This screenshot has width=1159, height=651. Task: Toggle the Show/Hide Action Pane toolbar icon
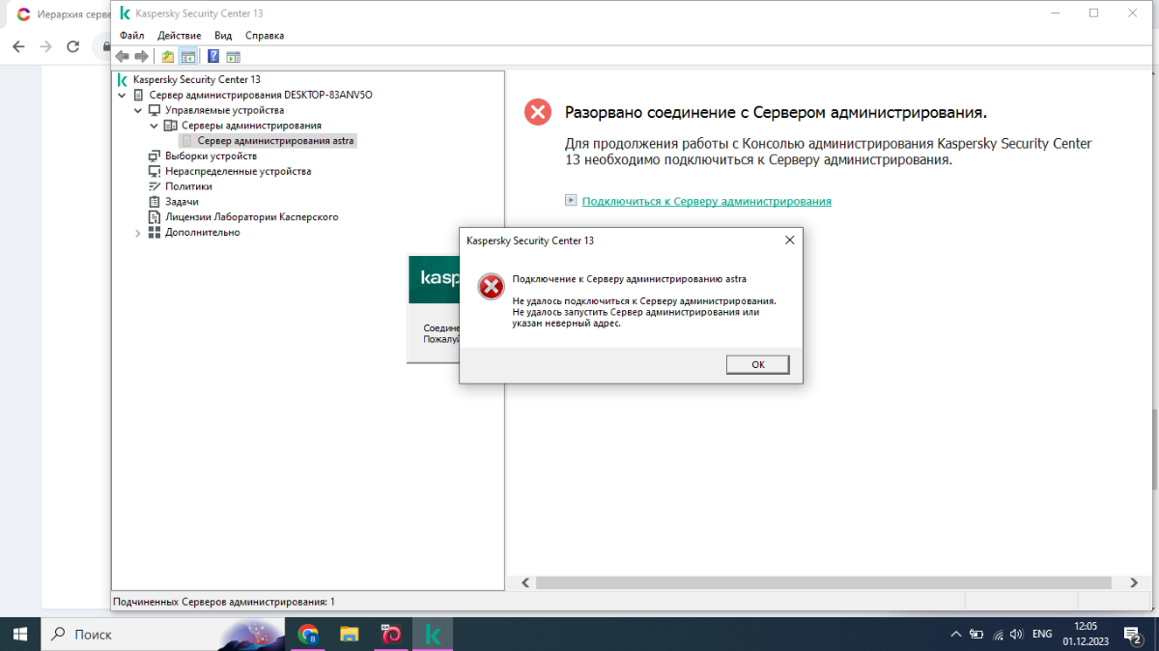233,56
